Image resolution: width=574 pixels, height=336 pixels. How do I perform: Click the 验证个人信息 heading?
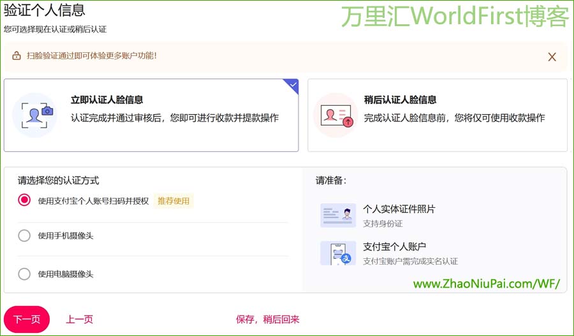click(x=44, y=10)
